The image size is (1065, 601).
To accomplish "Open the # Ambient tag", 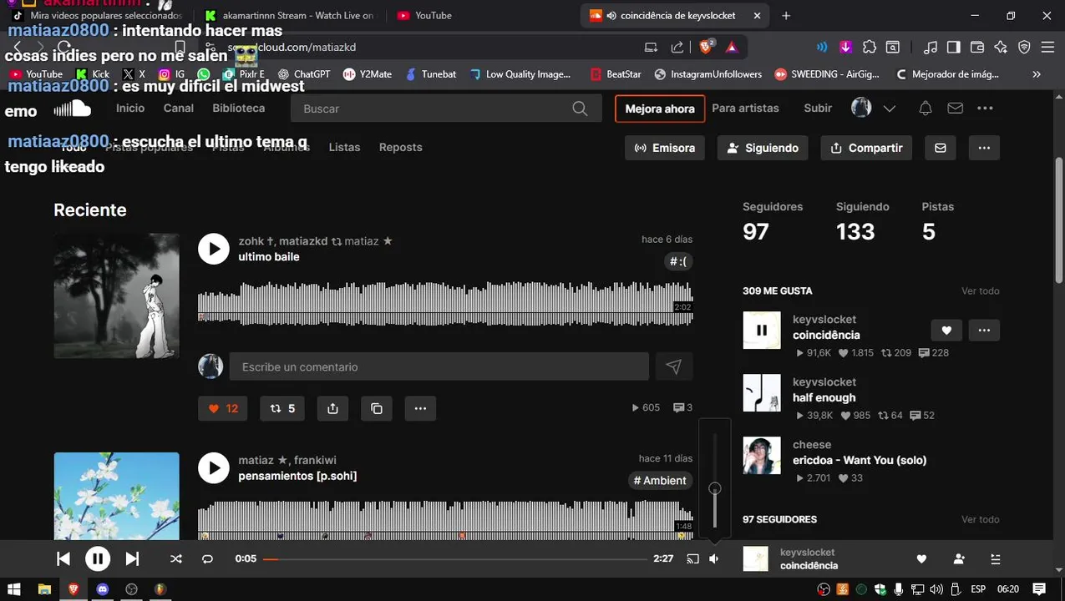I will coord(660,481).
